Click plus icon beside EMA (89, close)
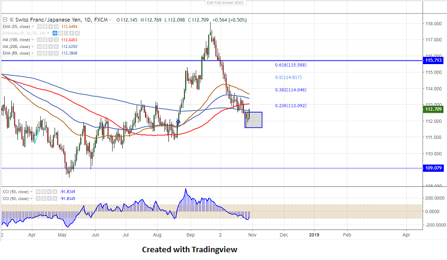 51,53
